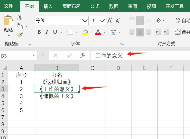Select the 序号 header cell
Viewport: 190px width, 139px height.
(21, 75)
